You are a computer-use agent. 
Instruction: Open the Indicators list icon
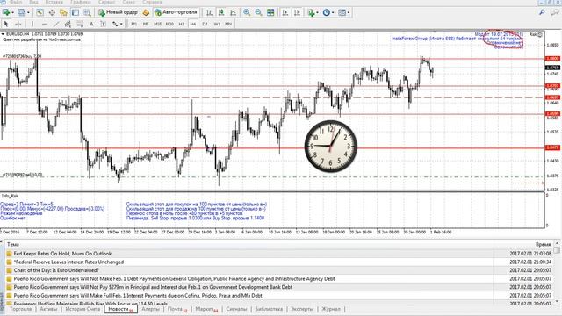311,12
